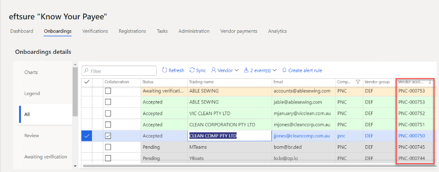Sort by the Email column header
The height and width of the screenshot is (172, 439).
[279, 82]
